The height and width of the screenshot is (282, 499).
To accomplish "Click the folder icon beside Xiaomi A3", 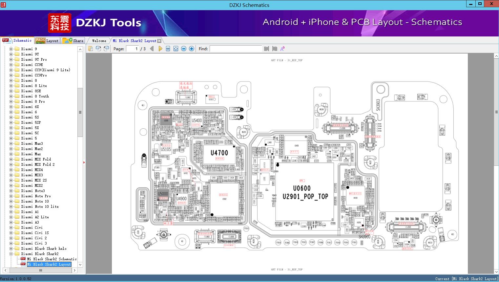I will 17,222.
